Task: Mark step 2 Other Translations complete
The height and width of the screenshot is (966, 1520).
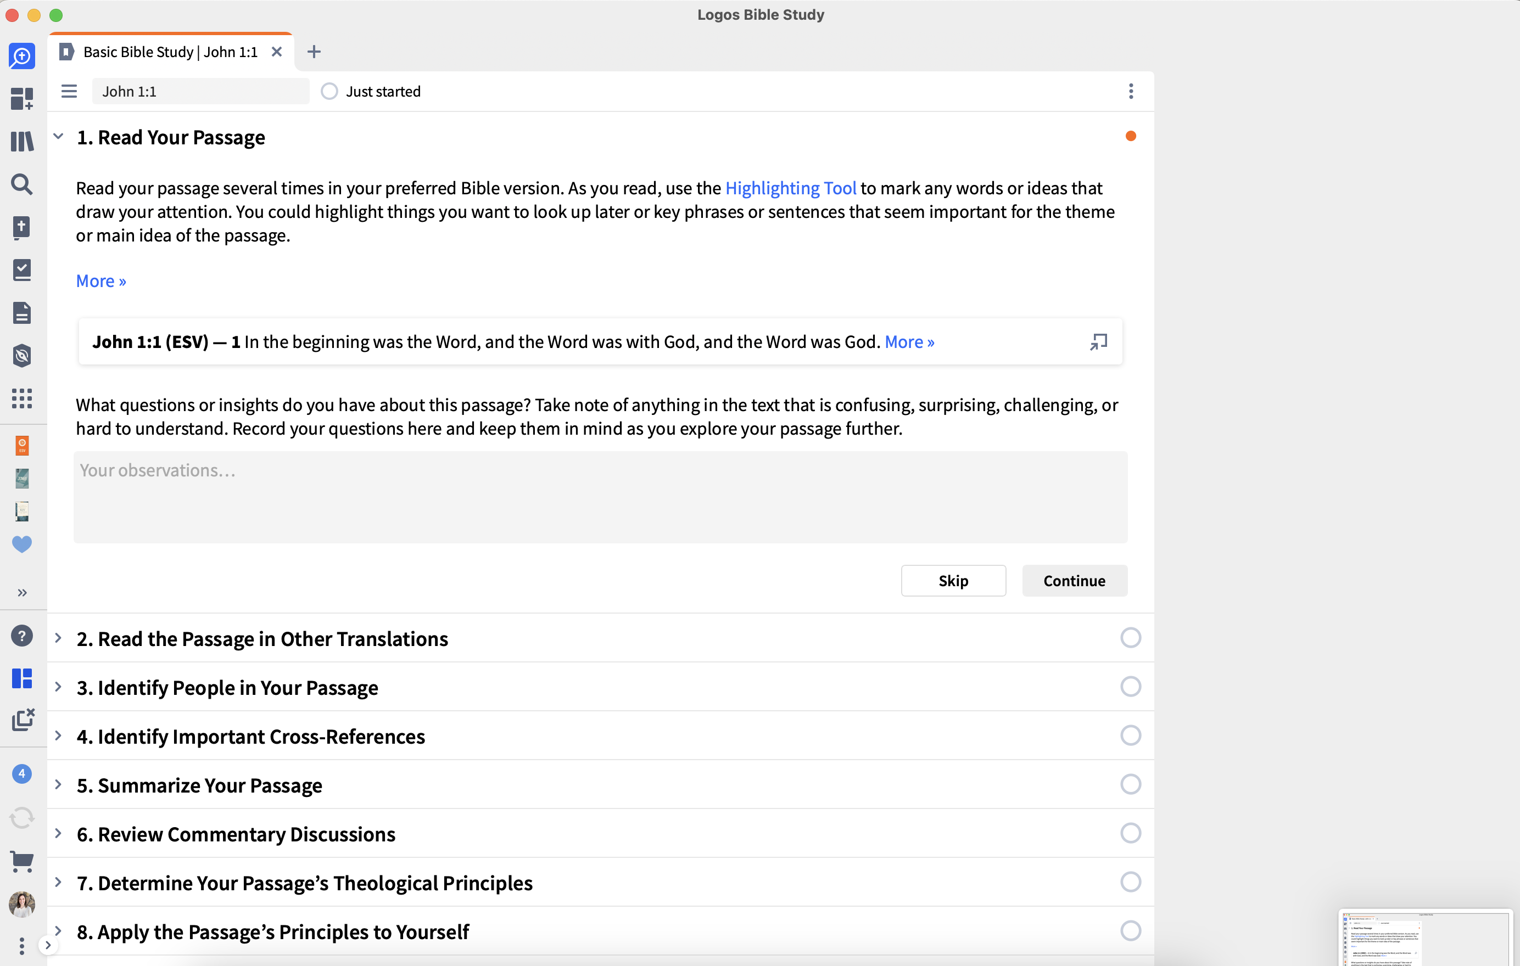Action: [1131, 638]
